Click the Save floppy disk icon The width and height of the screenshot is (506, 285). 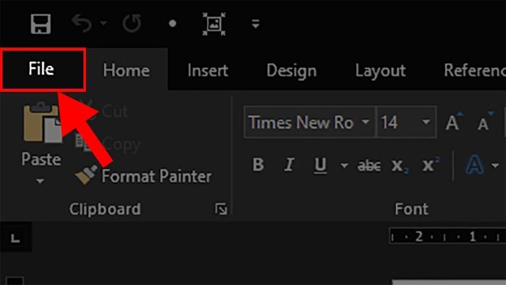pyautogui.click(x=40, y=24)
